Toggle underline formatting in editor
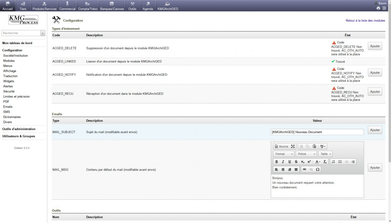The width and height of the screenshot is (391, 223). point(289,162)
